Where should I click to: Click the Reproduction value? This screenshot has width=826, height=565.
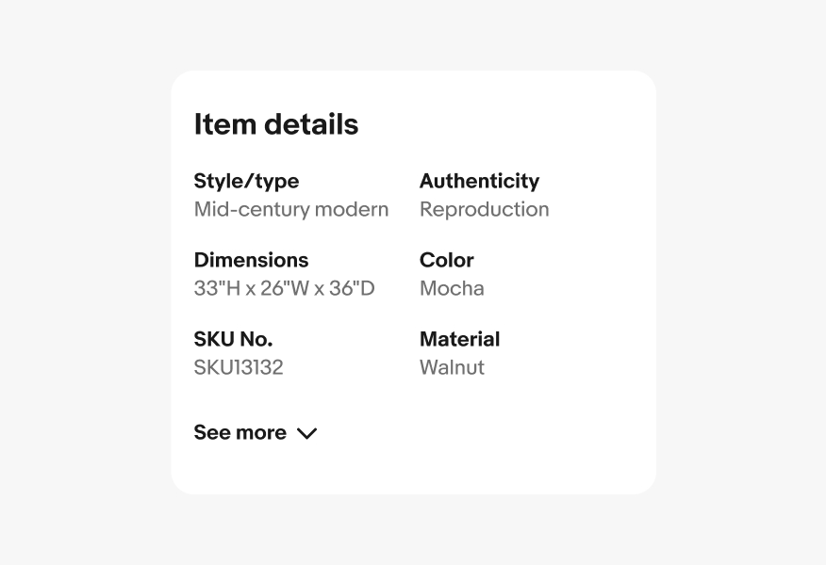pyautogui.click(x=484, y=209)
